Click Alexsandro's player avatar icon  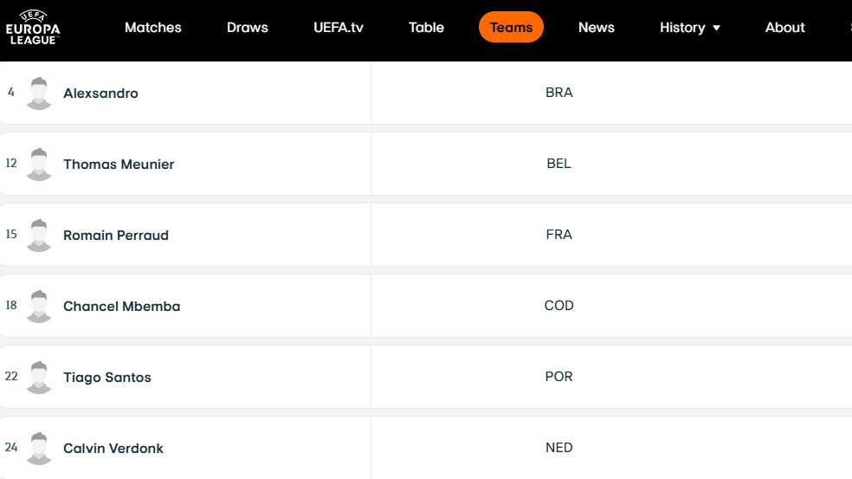click(39, 94)
